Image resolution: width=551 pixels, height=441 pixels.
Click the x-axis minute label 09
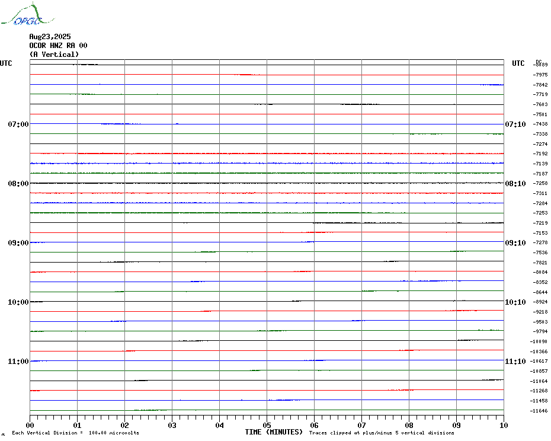point(456,425)
